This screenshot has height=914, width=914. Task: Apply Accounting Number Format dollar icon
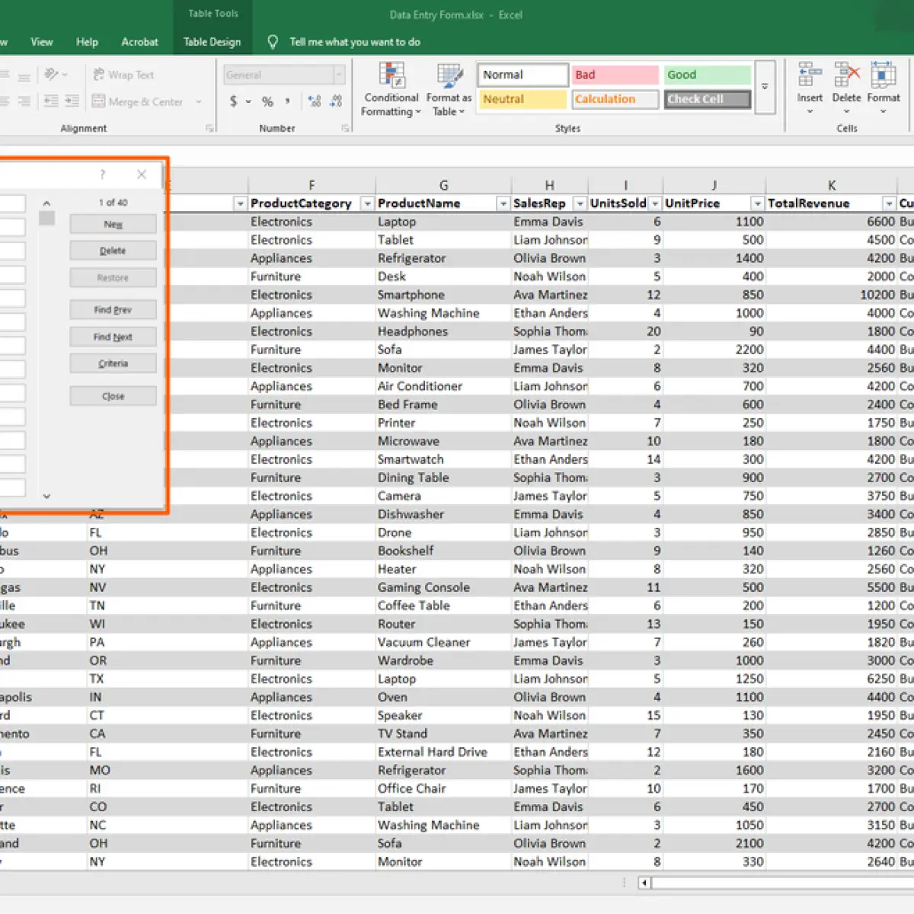click(x=234, y=101)
